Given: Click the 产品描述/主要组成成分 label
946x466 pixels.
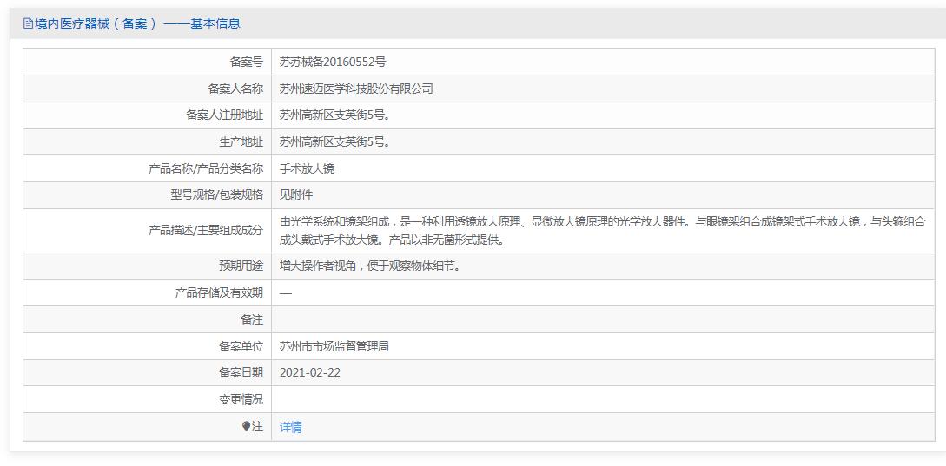Looking at the screenshot, I should 206,230.
